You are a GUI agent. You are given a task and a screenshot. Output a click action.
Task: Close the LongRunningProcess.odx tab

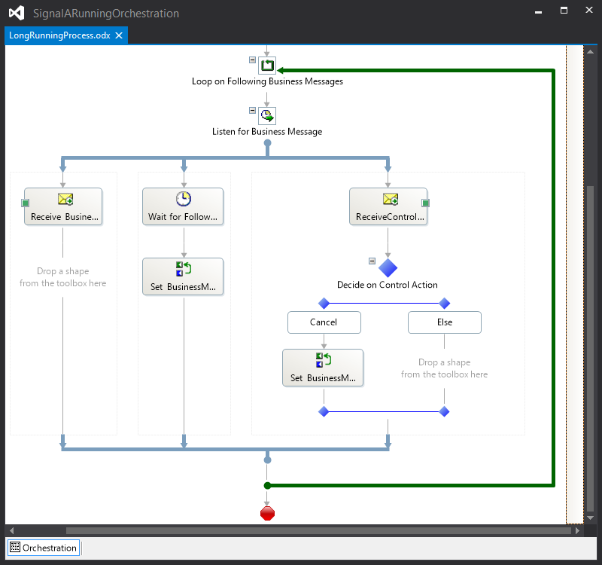click(x=119, y=35)
